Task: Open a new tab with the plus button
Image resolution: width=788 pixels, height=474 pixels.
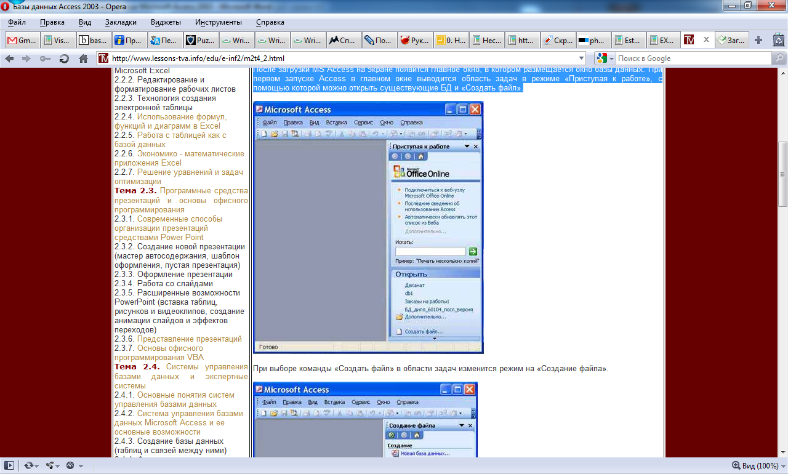Action: point(758,40)
